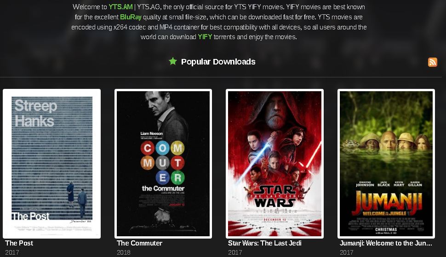Click the 2017 year under Jumanji
This screenshot has height=257, width=446.
pos(346,252)
